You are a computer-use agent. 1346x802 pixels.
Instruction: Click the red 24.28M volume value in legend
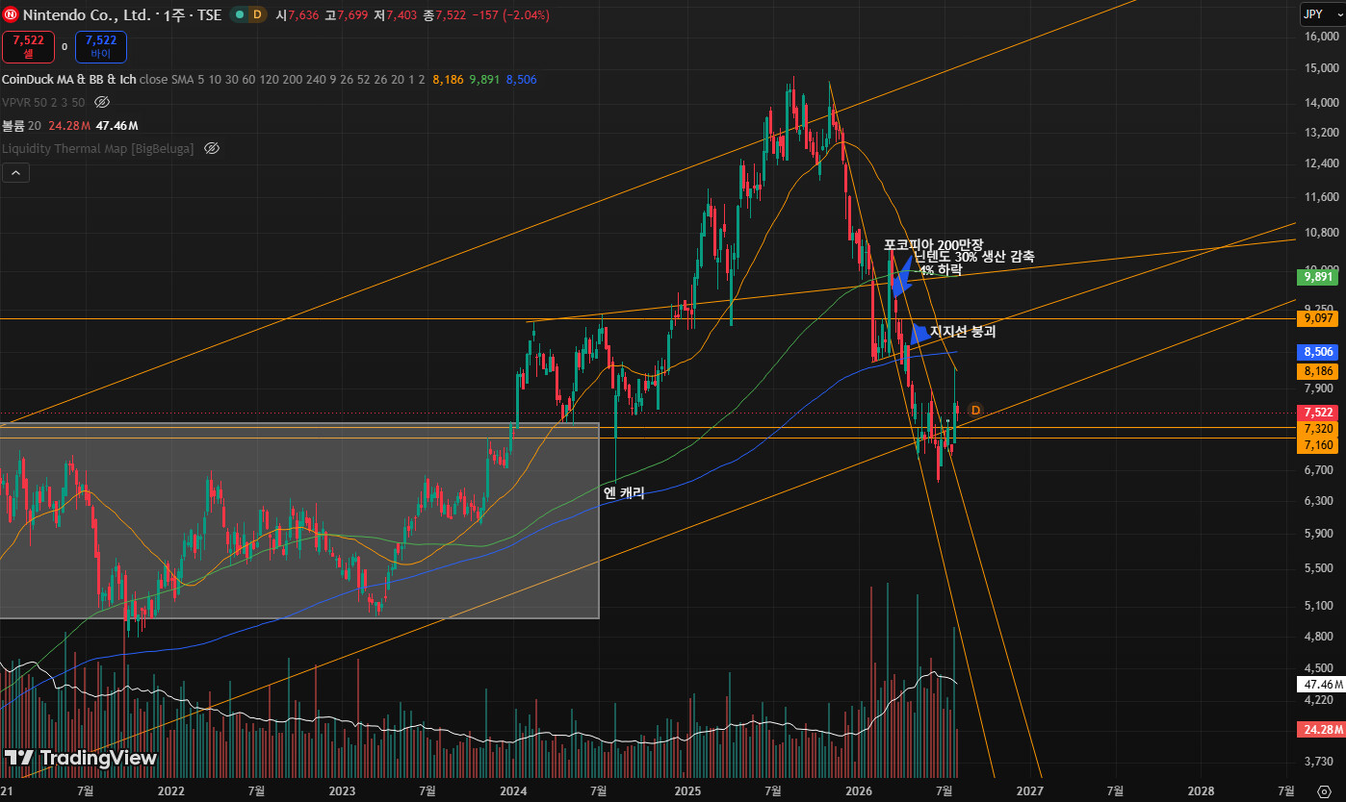click(69, 125)
